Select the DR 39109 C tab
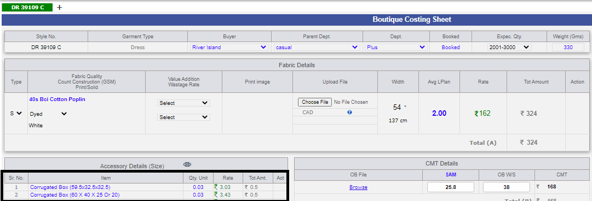 point(27,8)
